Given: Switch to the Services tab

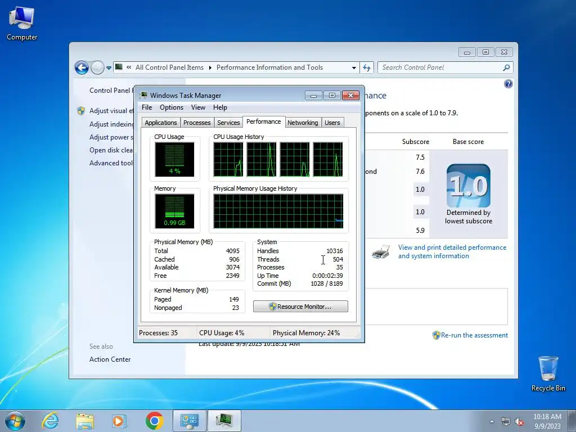Looking at the screenshot, I should (228, 123).
